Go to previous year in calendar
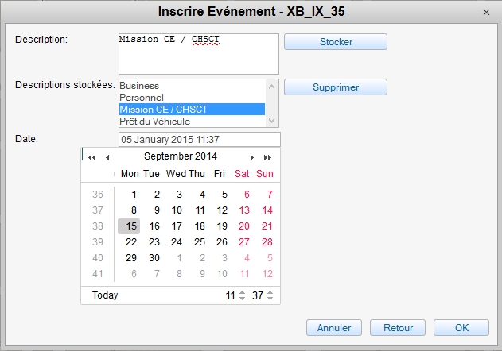 click(x=92, y=157)
